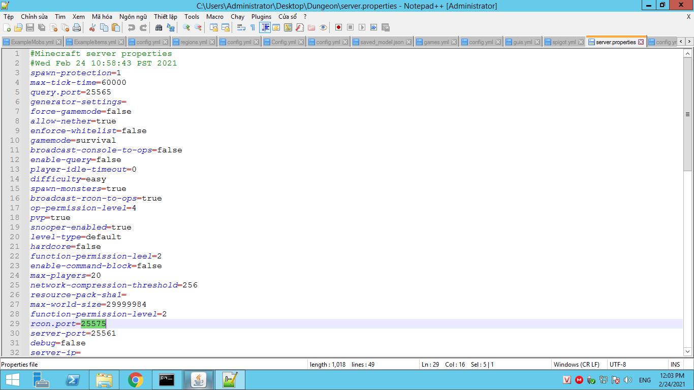The height and width of the screenshot is (390, 694).
Task: Toggle INS insert mode in status bar
Action: (x=675, y=365)
